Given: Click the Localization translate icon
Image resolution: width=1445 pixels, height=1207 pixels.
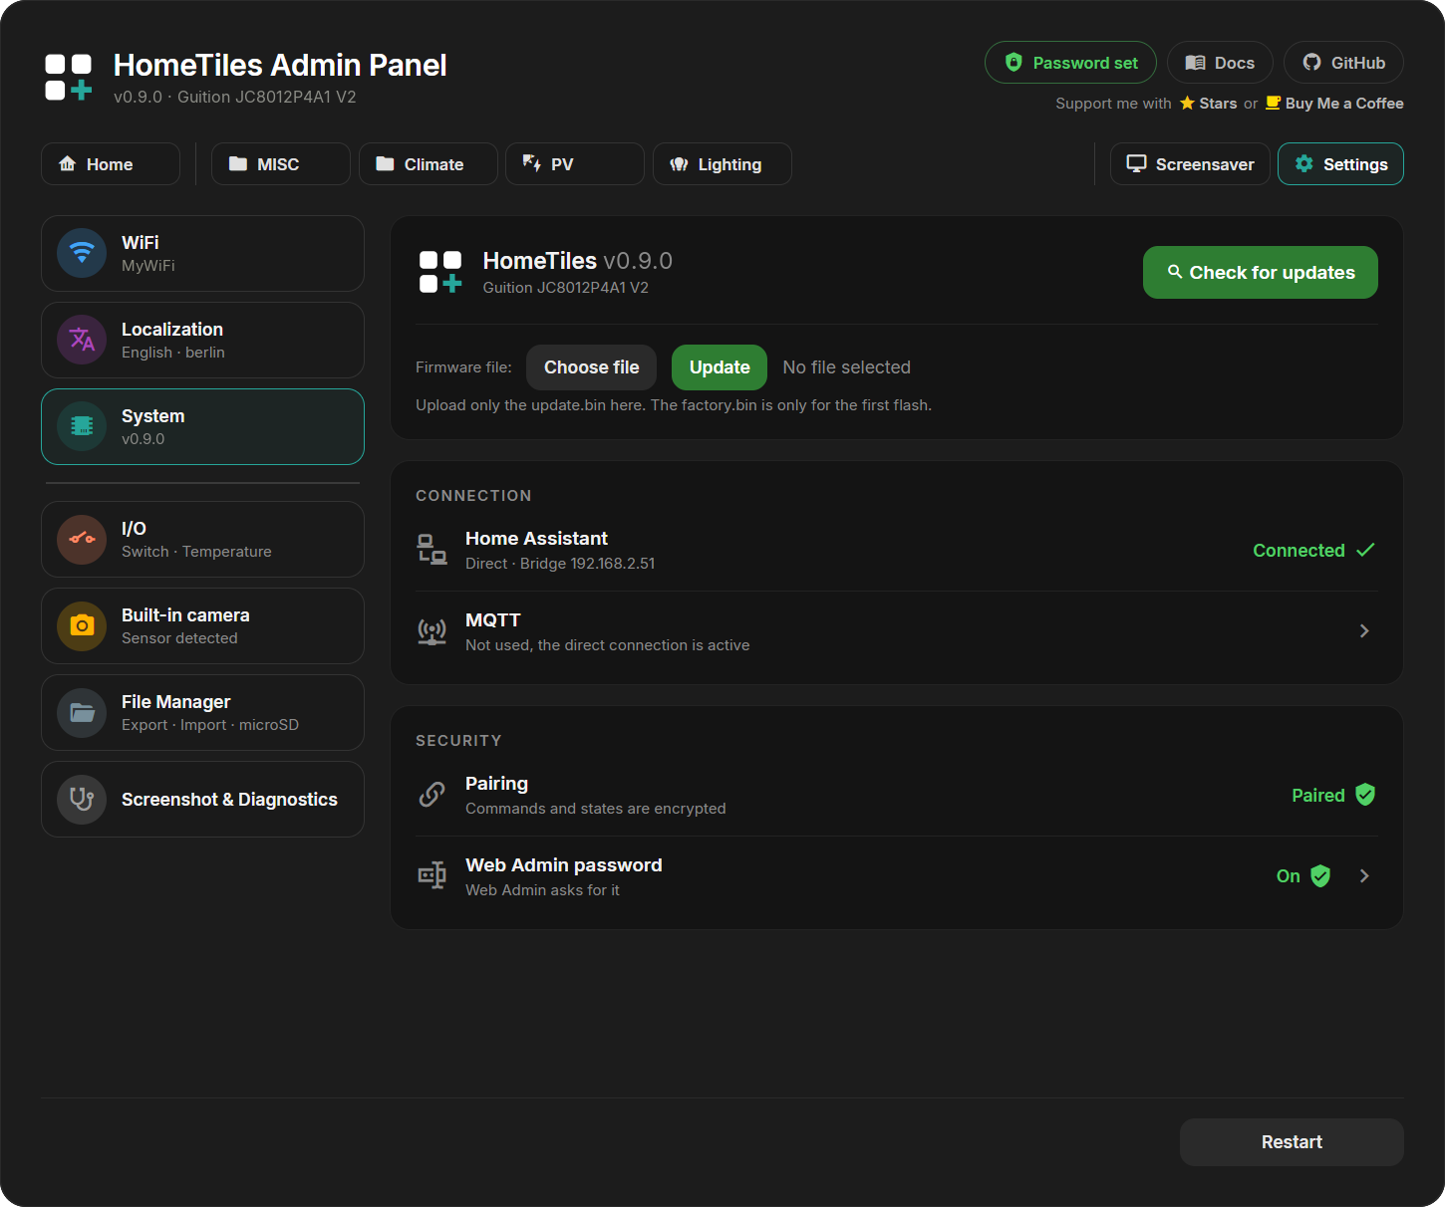Looking at the screenshot, I should [82, 340].
